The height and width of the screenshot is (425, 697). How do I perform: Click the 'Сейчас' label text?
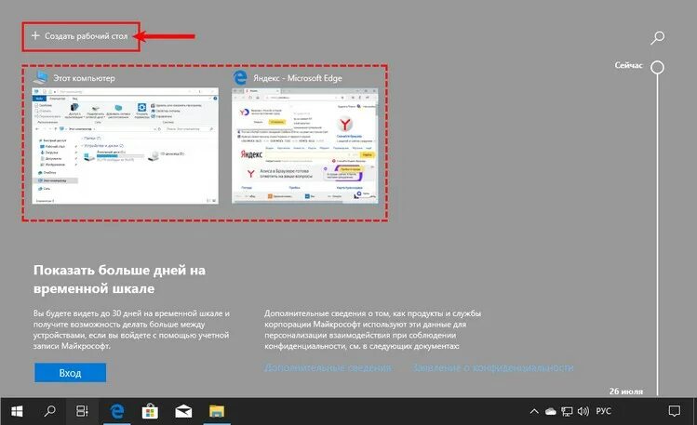pyautogui.click(x=628, y=65)
